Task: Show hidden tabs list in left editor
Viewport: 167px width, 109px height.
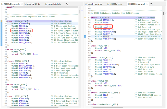Action: click(x=67, y=4)
